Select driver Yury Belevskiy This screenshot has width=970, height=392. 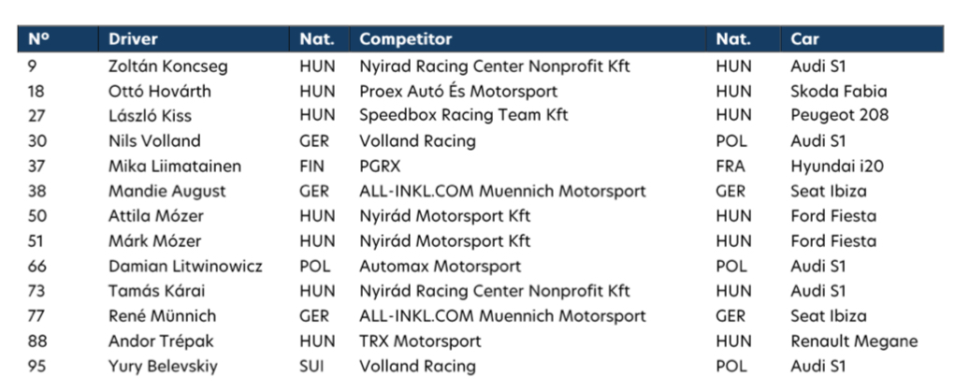(x=164, y=366)
